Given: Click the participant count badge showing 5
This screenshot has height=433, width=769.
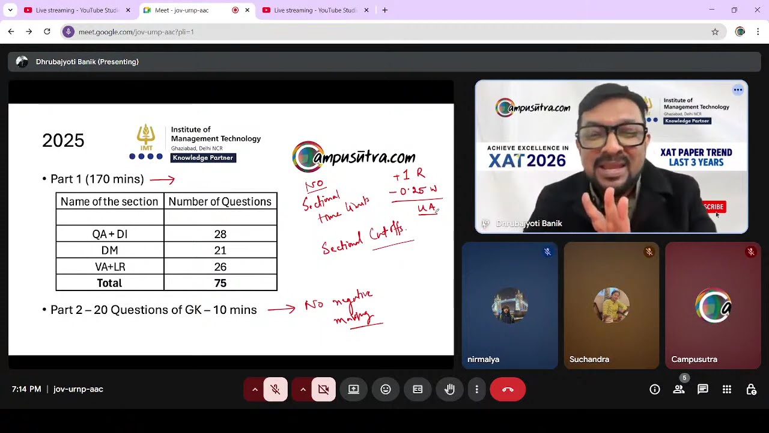Looking at the screenshot, I should pyautogui.click(x=684, y=378).
